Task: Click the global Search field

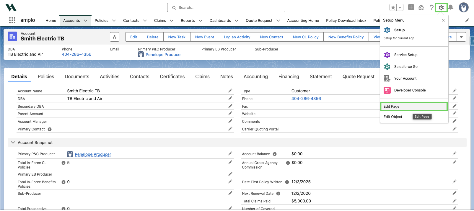Action: click(226, 7)
